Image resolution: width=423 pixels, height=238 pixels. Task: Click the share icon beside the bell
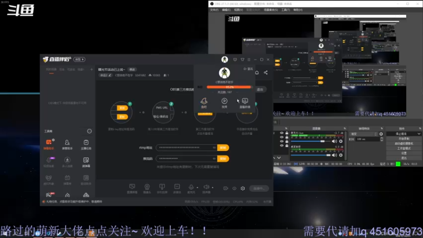pos(266,72)
